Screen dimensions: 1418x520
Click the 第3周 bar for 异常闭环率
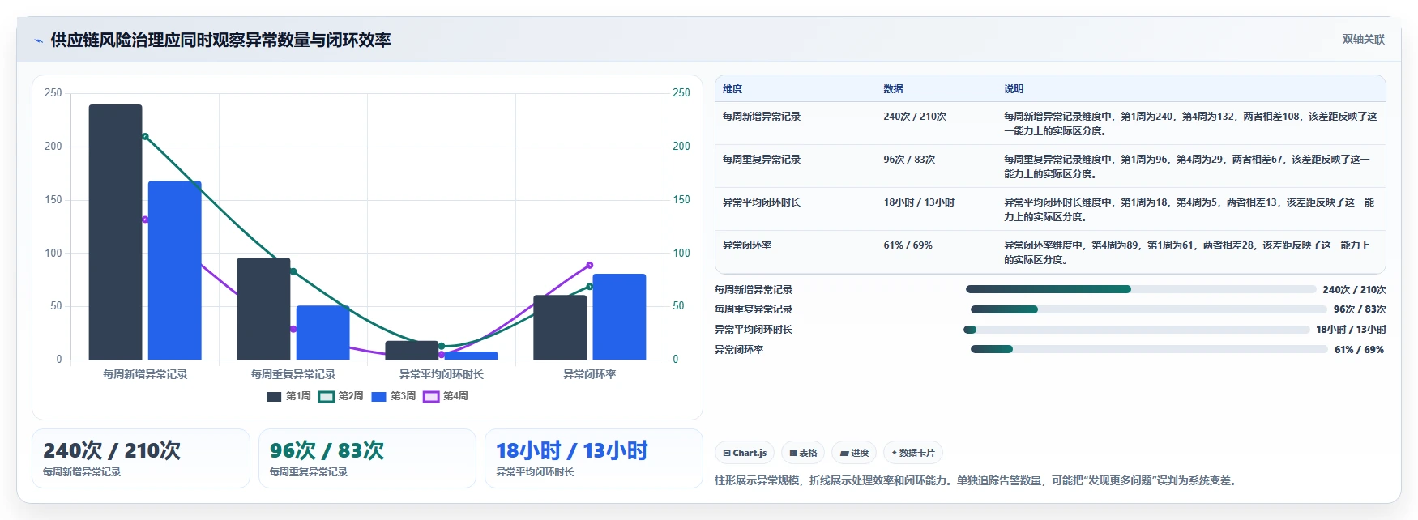[x=619, y=317]
